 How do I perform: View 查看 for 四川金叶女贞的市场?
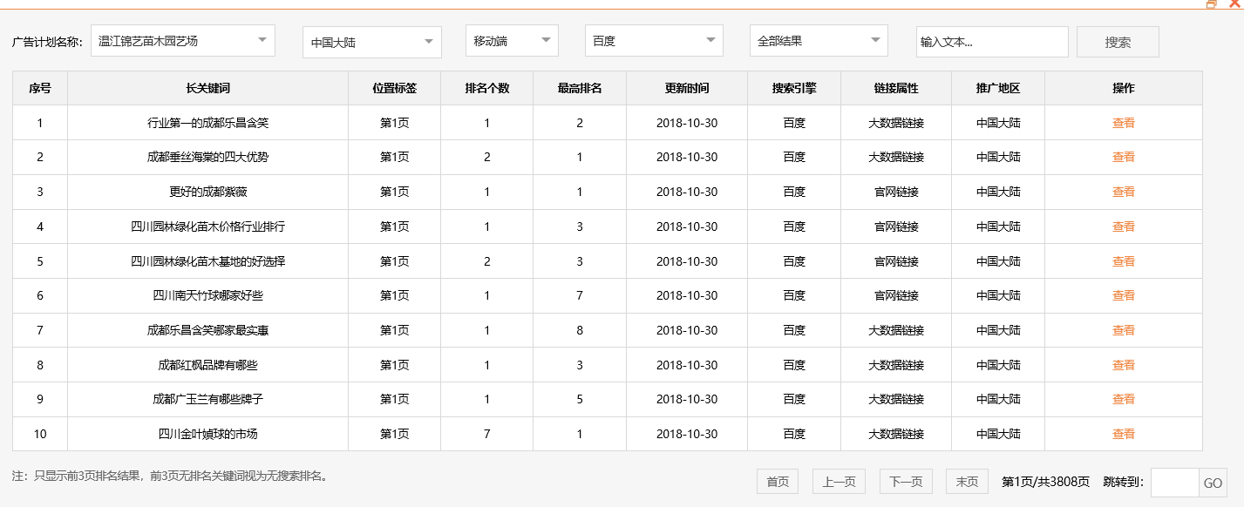coord(1125,433)
